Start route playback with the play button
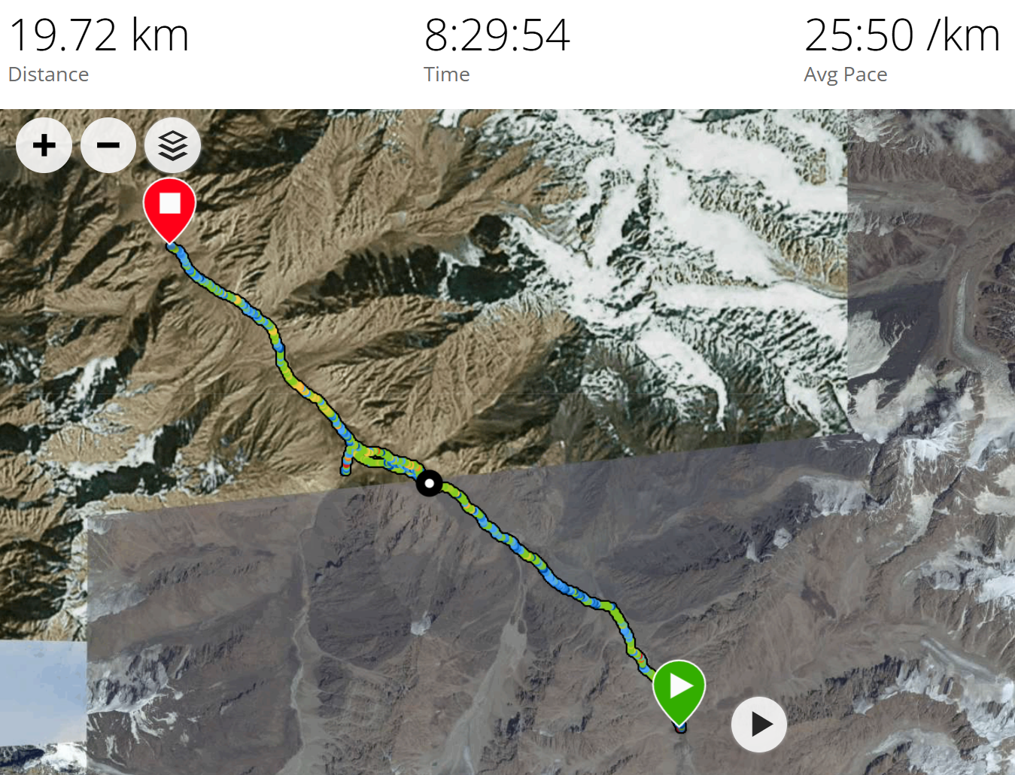 [x=759, y=725]
